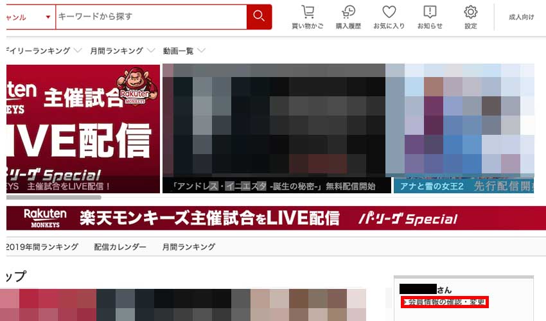The image size is (546, 321).
Task: Select lower 月間ランキング tab item
Action: click(x=189, y=247)
